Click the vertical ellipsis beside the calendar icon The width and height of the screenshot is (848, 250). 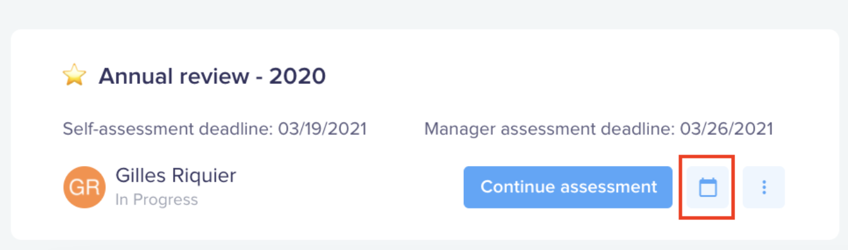pyautogui.click(x=764, y=187)
